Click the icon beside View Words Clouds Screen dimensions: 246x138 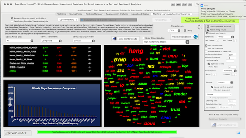115,39
